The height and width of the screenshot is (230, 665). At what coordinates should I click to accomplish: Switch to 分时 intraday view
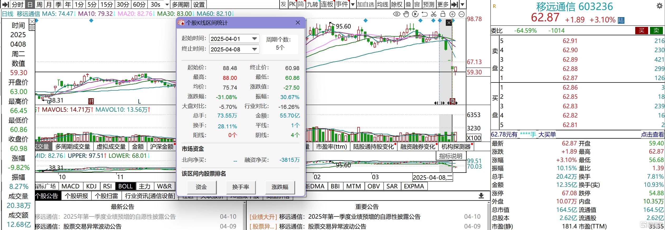click(x=18, y=4)
